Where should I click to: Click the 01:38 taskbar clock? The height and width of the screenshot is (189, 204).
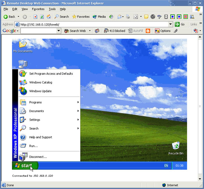point(180,166)
